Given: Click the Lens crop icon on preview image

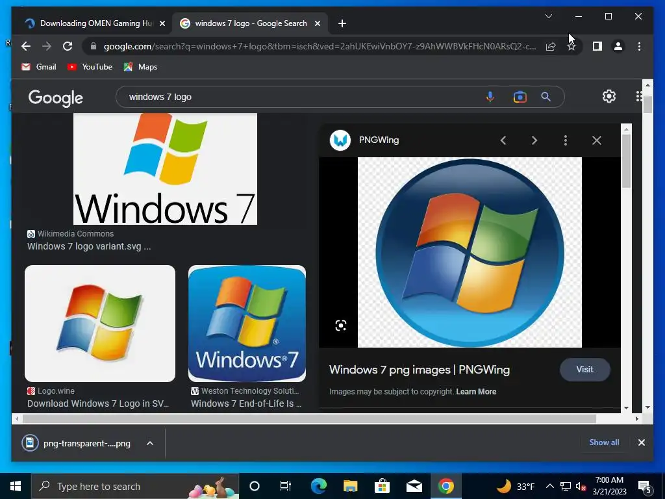Looking at the screenshot, I should pyautogui.click(x=341, y=326).
